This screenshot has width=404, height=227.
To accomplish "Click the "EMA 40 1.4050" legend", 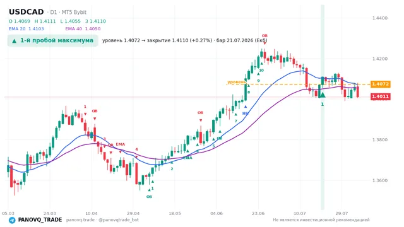I will tap(83, 29).
